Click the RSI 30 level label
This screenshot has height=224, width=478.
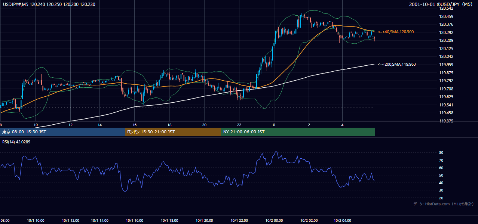(x=441, y=190)
